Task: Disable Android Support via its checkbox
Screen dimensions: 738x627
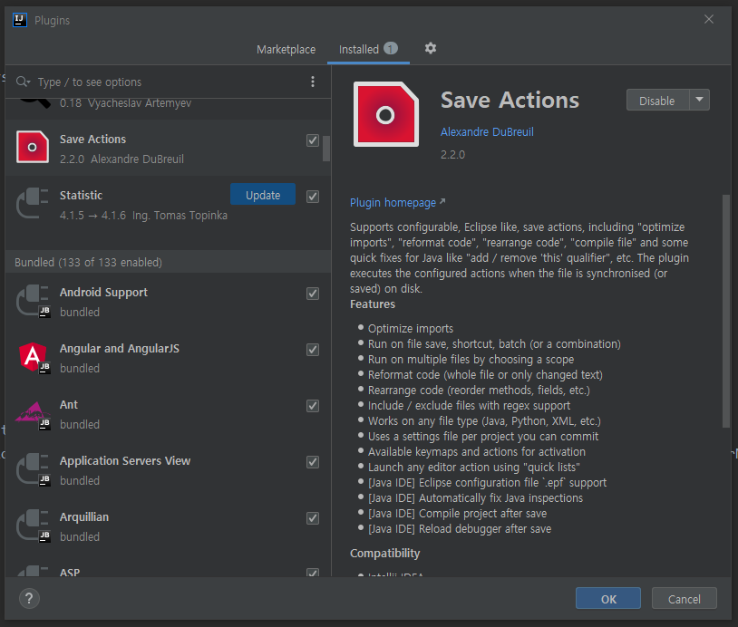Action: [313, 294]
